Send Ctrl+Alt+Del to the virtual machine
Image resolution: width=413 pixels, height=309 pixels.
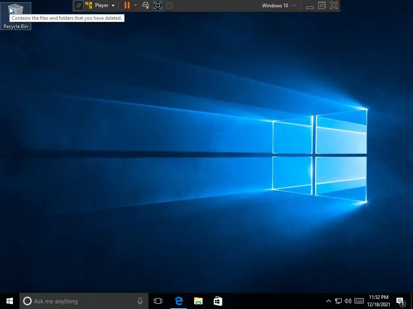pyautogui.click(x=145, y=5)
